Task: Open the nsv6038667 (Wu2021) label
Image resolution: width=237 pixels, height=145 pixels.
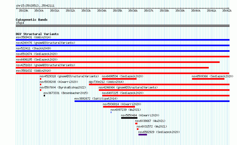Action: [x=150, y=121]
